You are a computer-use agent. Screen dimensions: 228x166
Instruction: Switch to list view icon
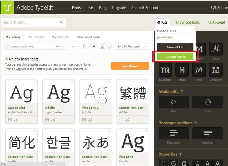[109, 46]
